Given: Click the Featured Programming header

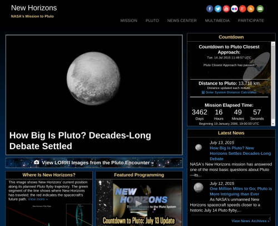Looking at the screenshot, I should pos(139,175).
